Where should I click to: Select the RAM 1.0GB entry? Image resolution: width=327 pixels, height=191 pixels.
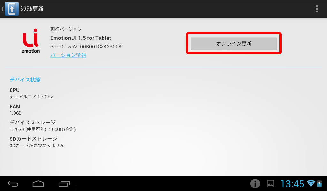pos(16,110)
